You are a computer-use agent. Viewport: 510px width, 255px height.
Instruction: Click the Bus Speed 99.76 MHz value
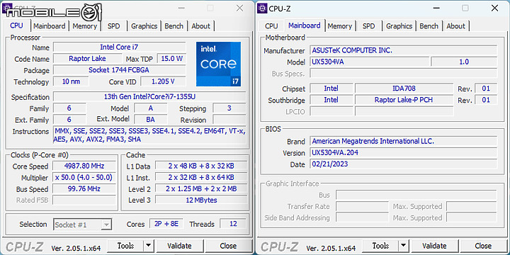84,189
